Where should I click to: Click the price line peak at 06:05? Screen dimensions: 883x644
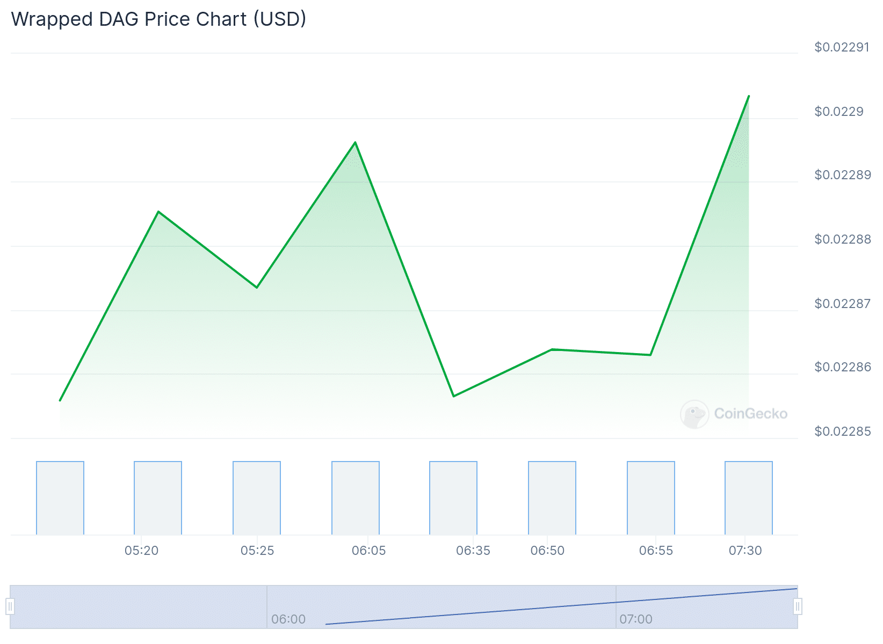pos(355,143)
